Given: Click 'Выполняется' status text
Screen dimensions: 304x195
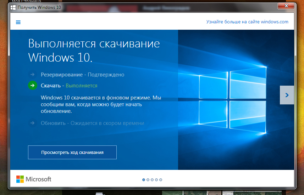Looking at the screenshot, I should (82, 86).
